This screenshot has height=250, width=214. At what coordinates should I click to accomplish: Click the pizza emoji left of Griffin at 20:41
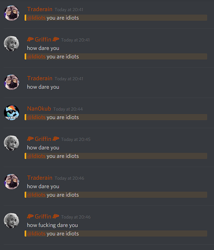30,39
